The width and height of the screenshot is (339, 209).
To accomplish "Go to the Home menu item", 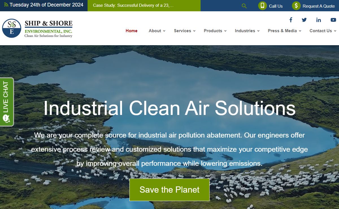I will [x=132, y=31].
